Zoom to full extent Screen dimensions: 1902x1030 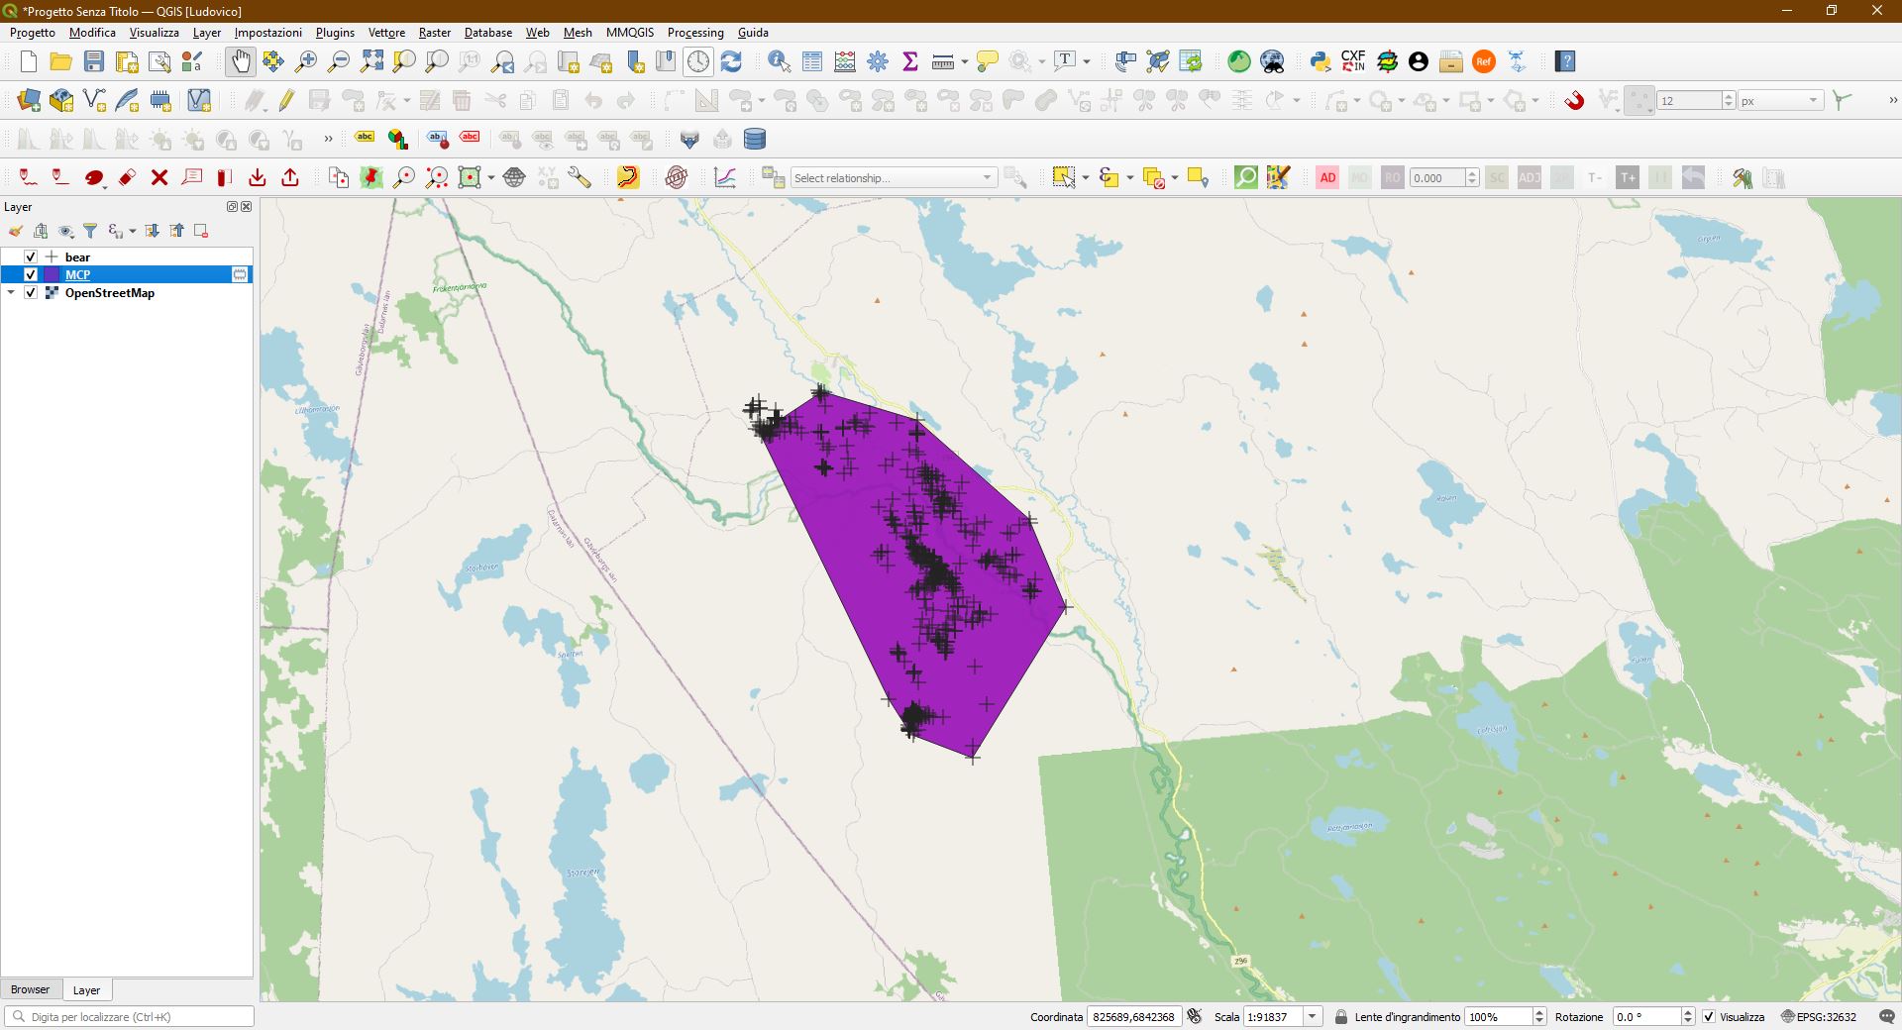tap(371, 61)
